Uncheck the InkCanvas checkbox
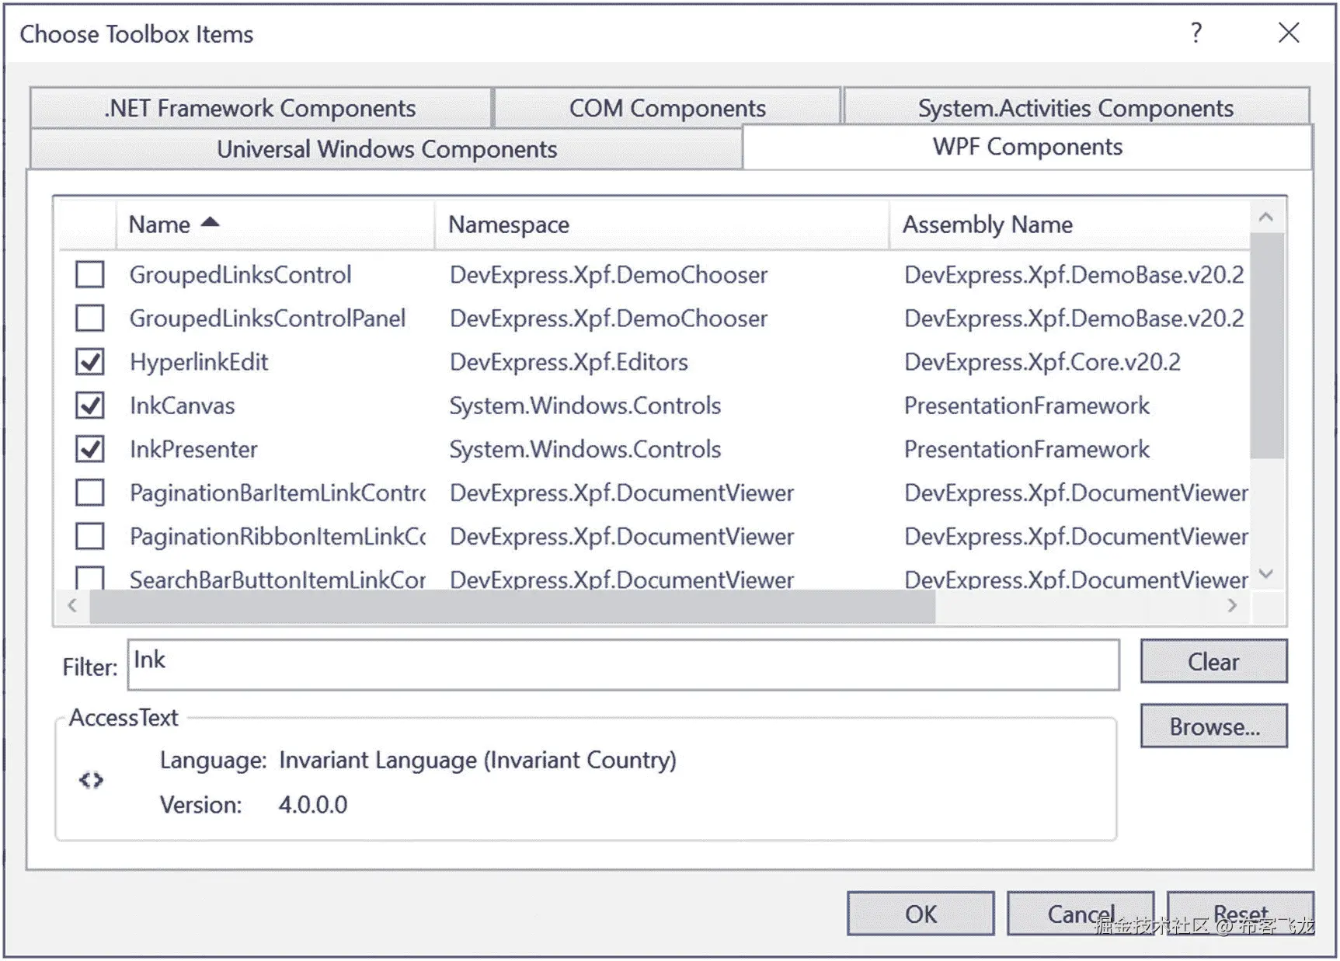1340x961 pixels. [x=90, y=405]
